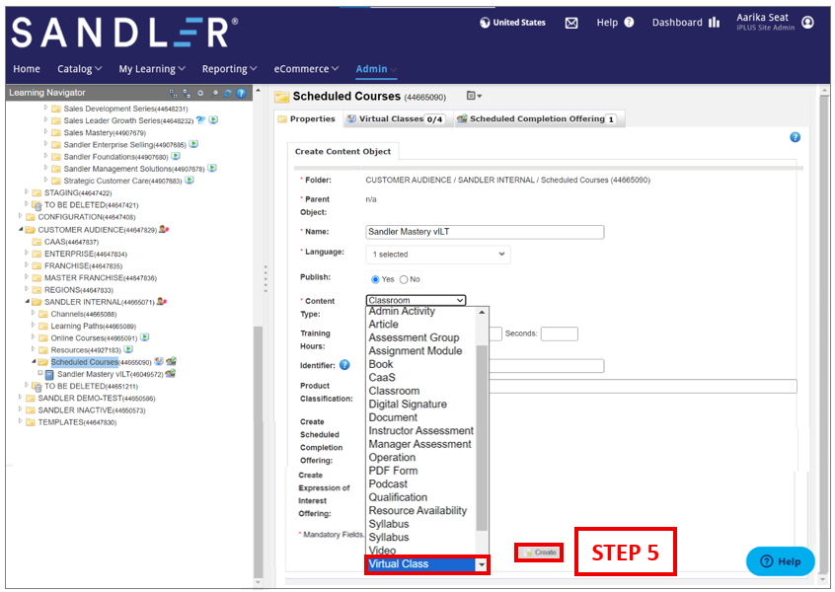Click the United States globe icon

pos(485,23)
